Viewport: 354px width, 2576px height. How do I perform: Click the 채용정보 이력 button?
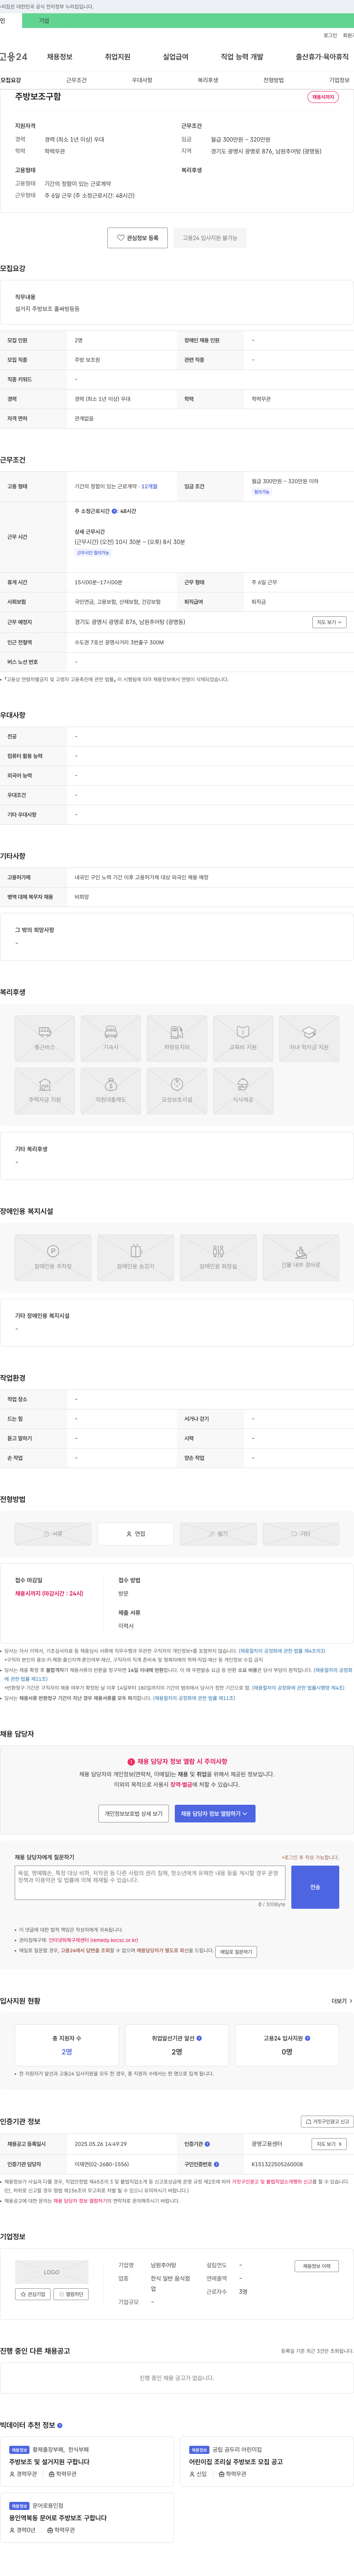click(317, 2266)
